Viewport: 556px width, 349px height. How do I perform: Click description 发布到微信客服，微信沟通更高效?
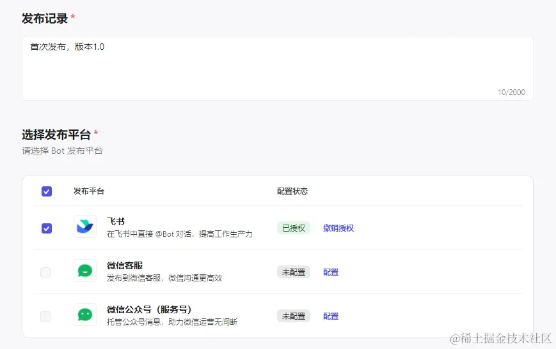click(x=164, y=278)
